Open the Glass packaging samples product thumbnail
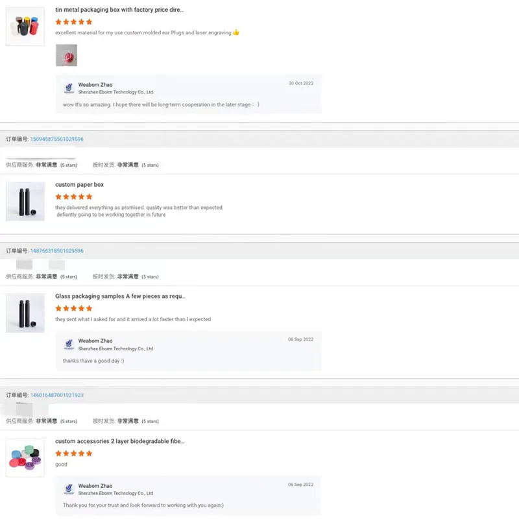Viewport: 519px width, 519px height. 25,313
